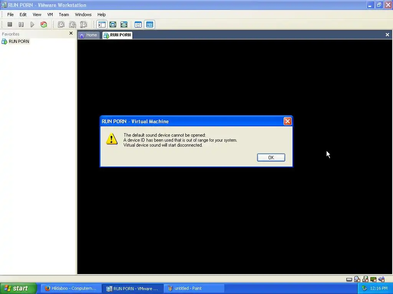Click OK in the sound device warning
The width and height of the screenshot is (393, 294).
[271, 157]
